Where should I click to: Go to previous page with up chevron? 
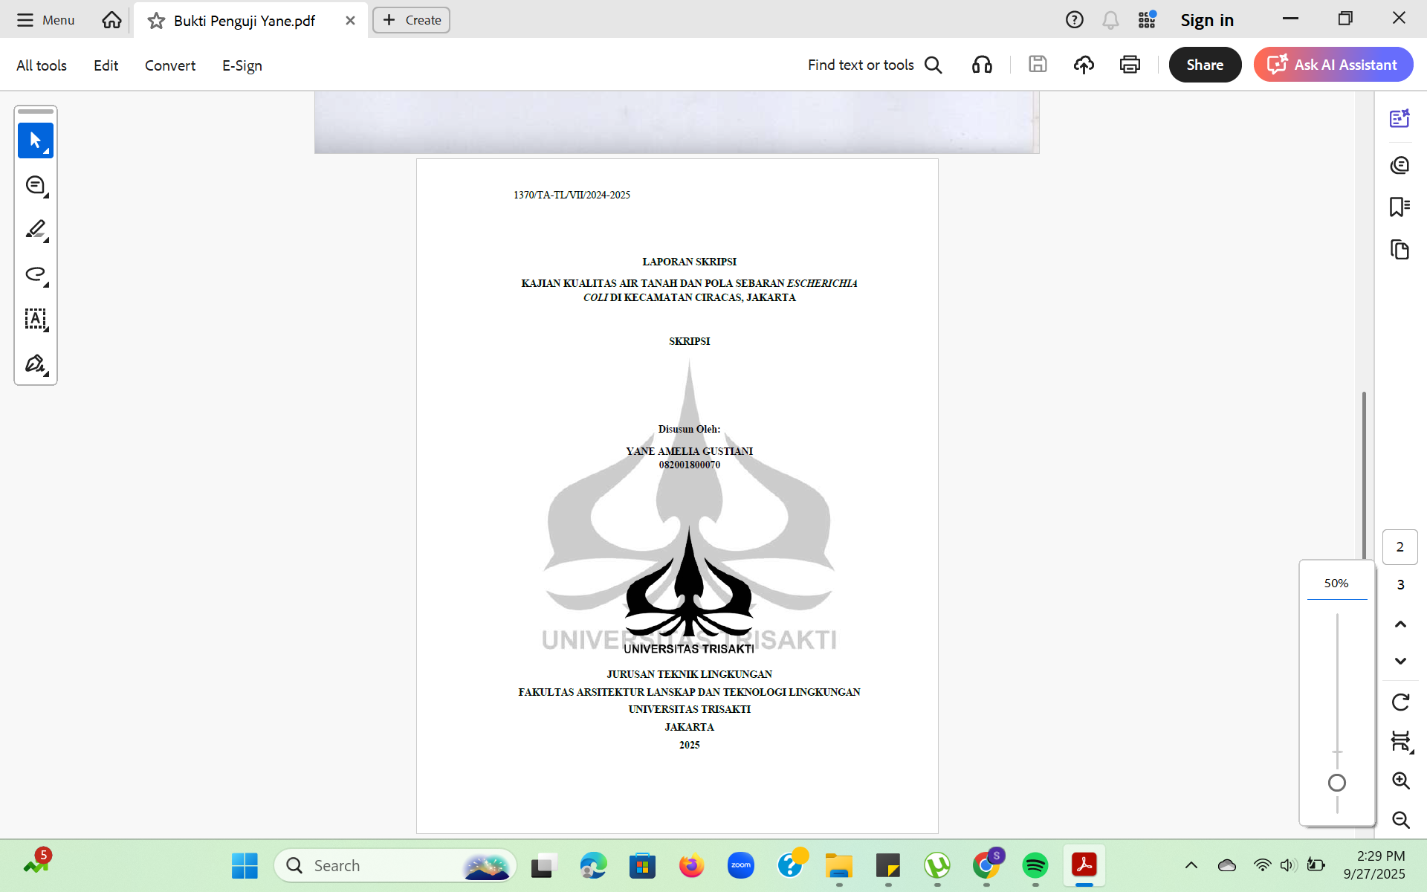1400,624
